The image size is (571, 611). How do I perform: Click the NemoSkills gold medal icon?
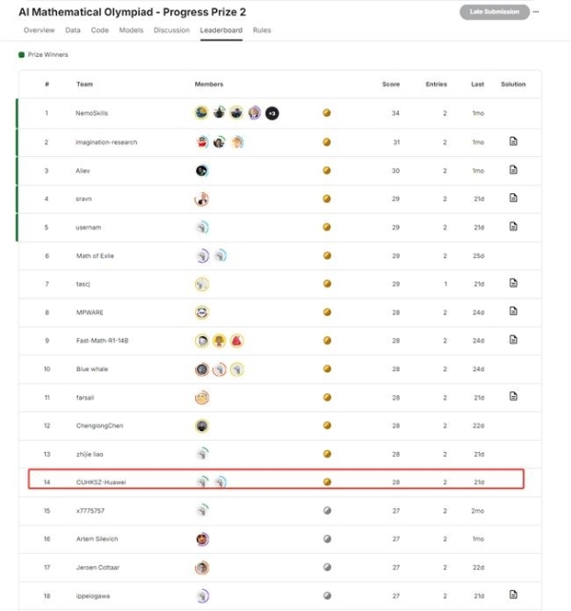pos(327,113)
